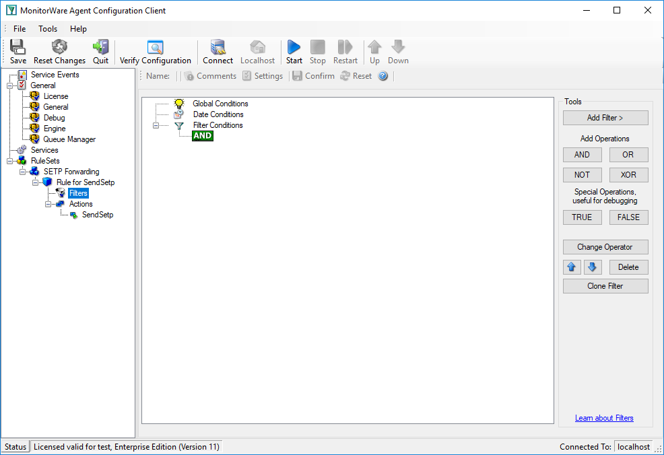This screenshot has width=664, height=455.
Task: Open the File menu
Action: tap(20, 29)
